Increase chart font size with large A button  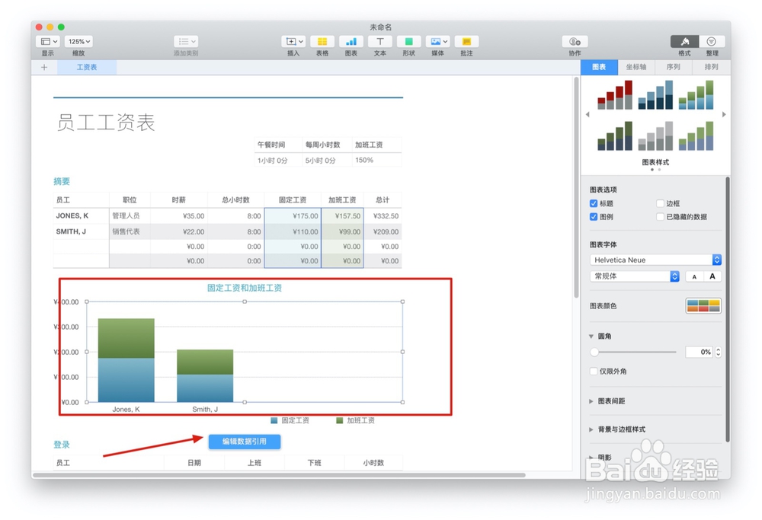(x=710, y=276)
